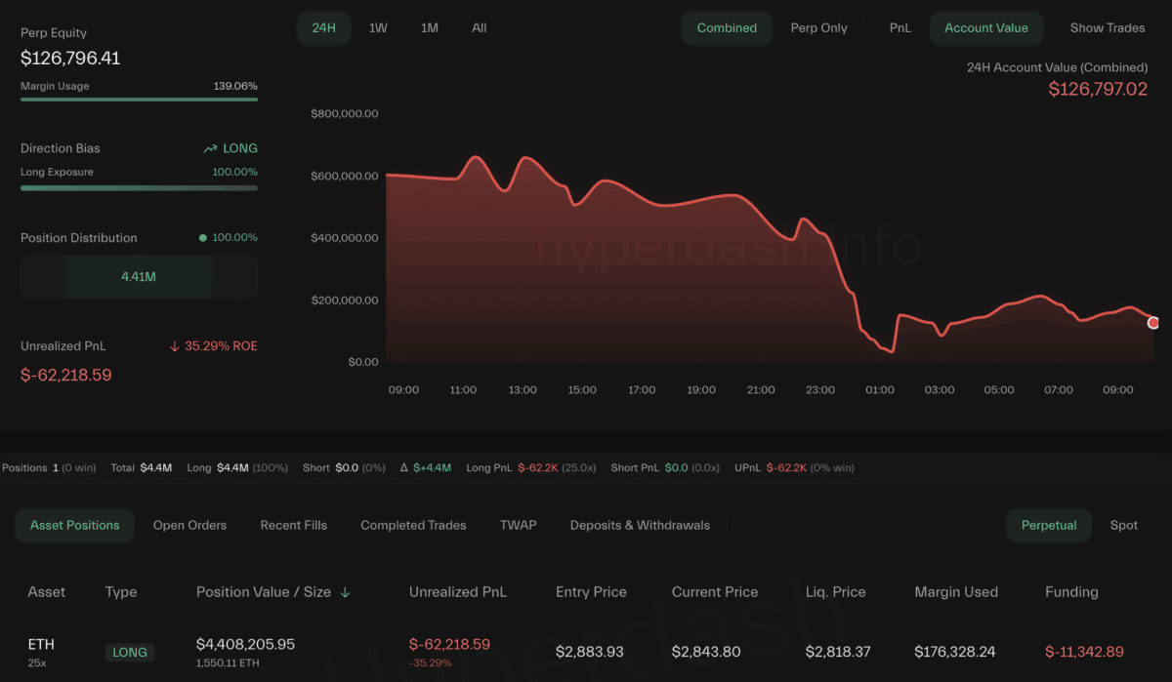
Task: Click the LONG trend arrow icon
Action: click(x=210, y=149)
